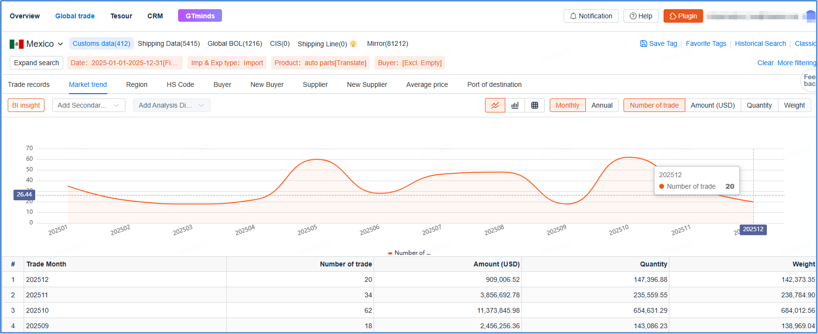This screenshot has width=818, height=334.
Task: Expand the Add Secondary dropdown
Action: pyautogui.click(x=88, y=105)
